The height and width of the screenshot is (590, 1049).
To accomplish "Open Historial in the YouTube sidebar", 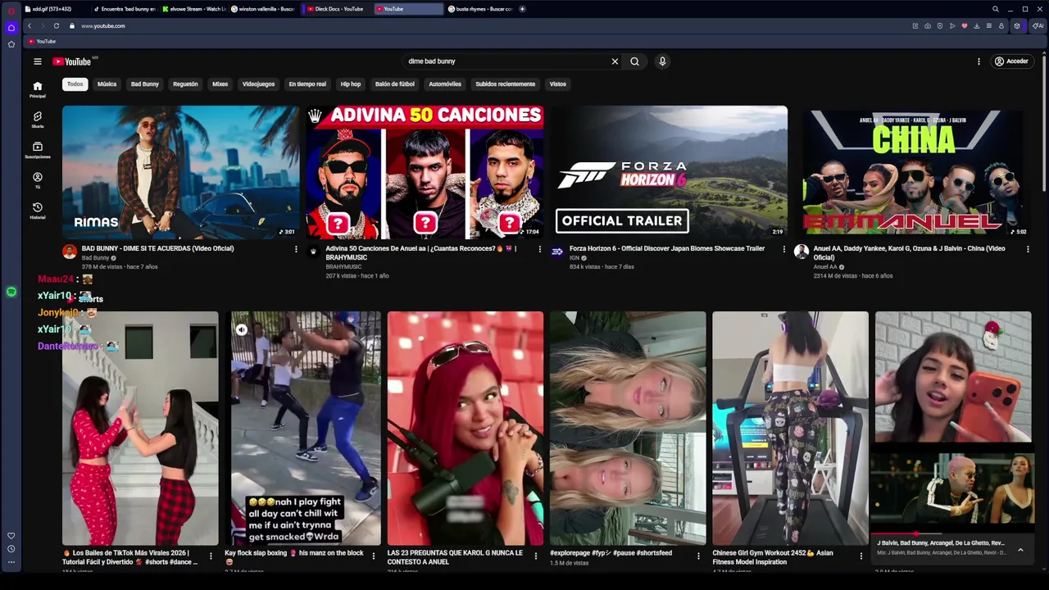I will pos(37,211).
